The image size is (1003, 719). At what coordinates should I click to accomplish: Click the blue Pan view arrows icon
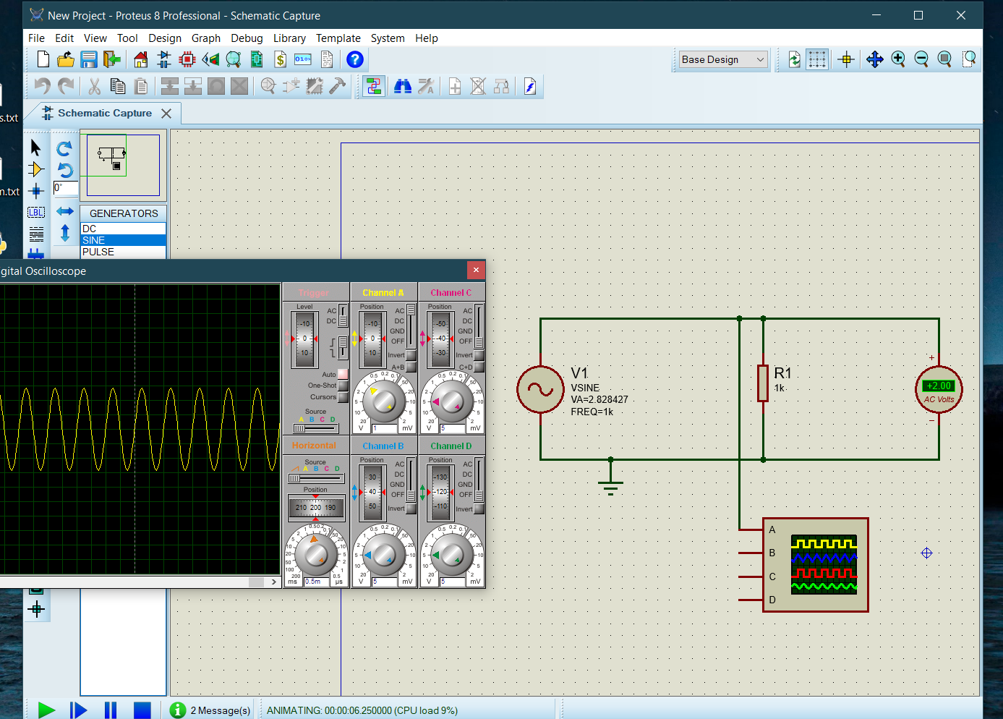875,59
